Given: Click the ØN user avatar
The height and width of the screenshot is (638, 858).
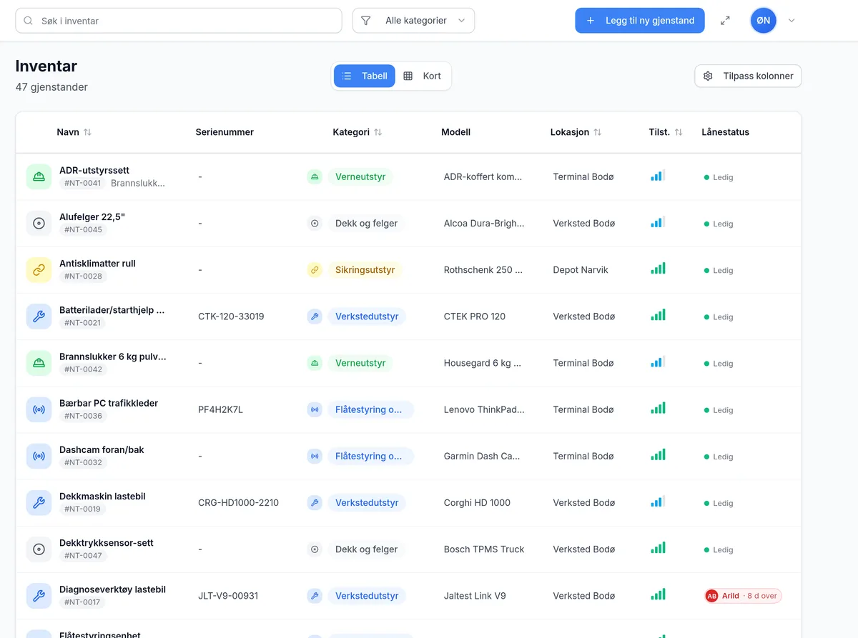Looking at the screenshot, I should 764,21.
